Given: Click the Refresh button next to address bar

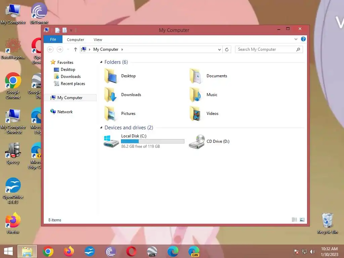Looking at the screenshot, I should (227, 50).
